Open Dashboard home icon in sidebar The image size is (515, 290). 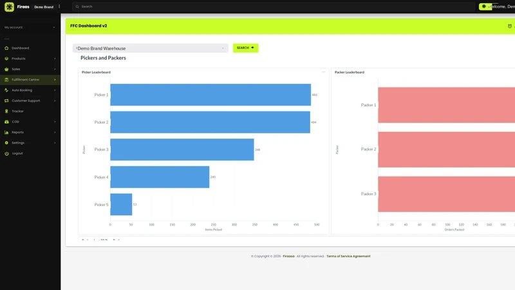point(6,48)
